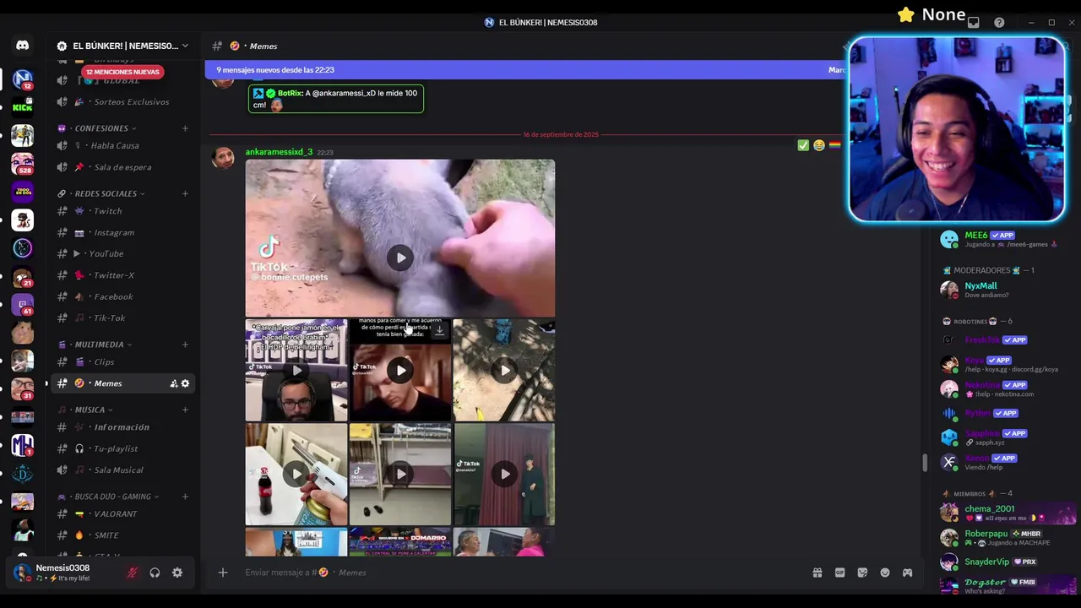Open the Kick server icon

[23, 107]
